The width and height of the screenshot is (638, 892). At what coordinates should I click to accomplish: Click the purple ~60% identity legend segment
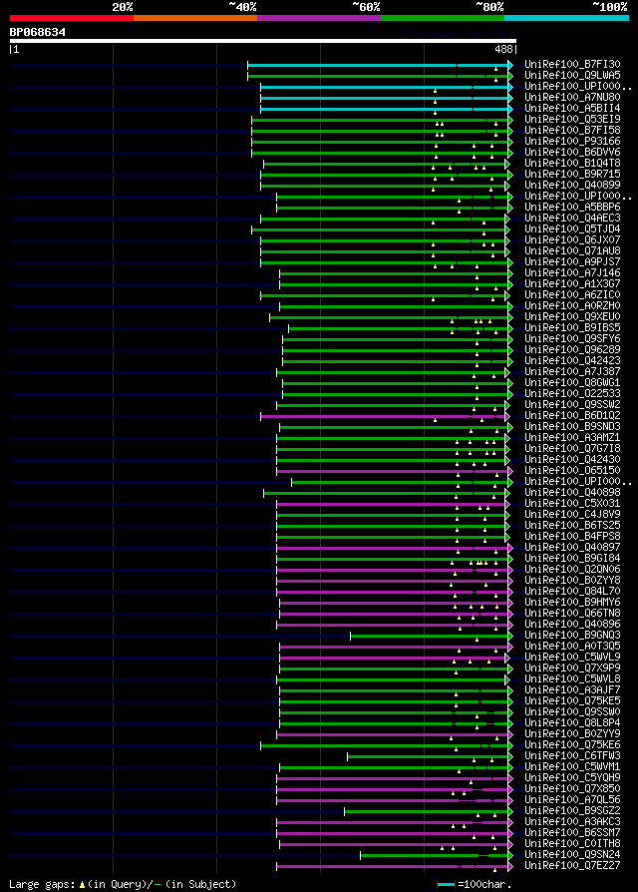[x=319, y=18]
